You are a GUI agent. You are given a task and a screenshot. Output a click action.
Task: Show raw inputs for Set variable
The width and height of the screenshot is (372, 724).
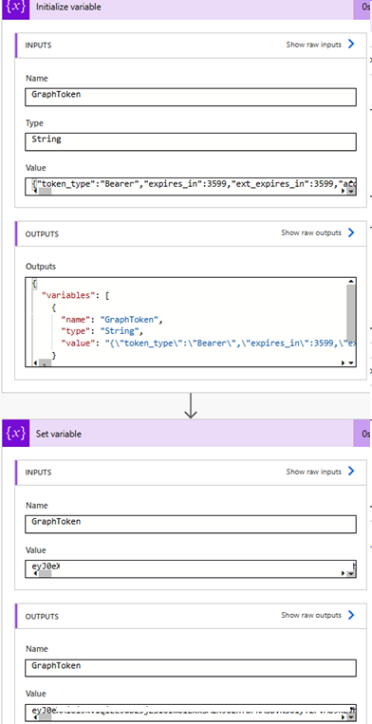(321, 472)
